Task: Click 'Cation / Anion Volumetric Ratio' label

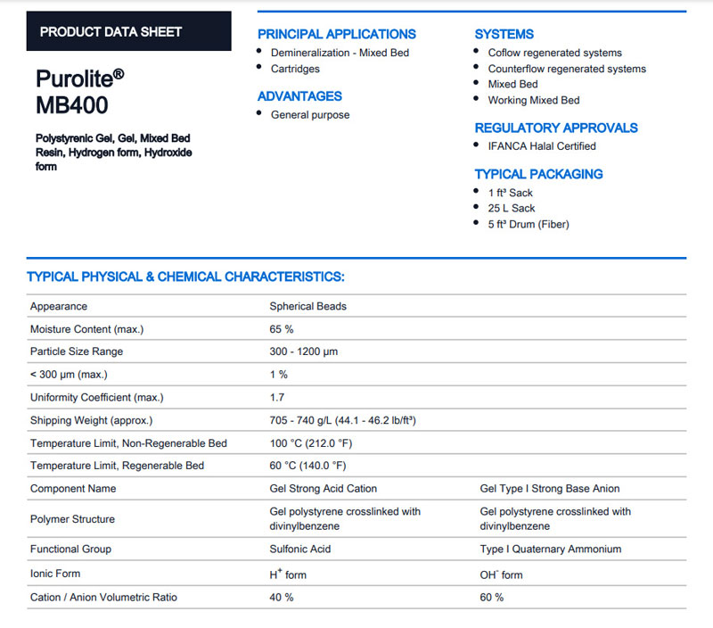Action: point(103,597)
